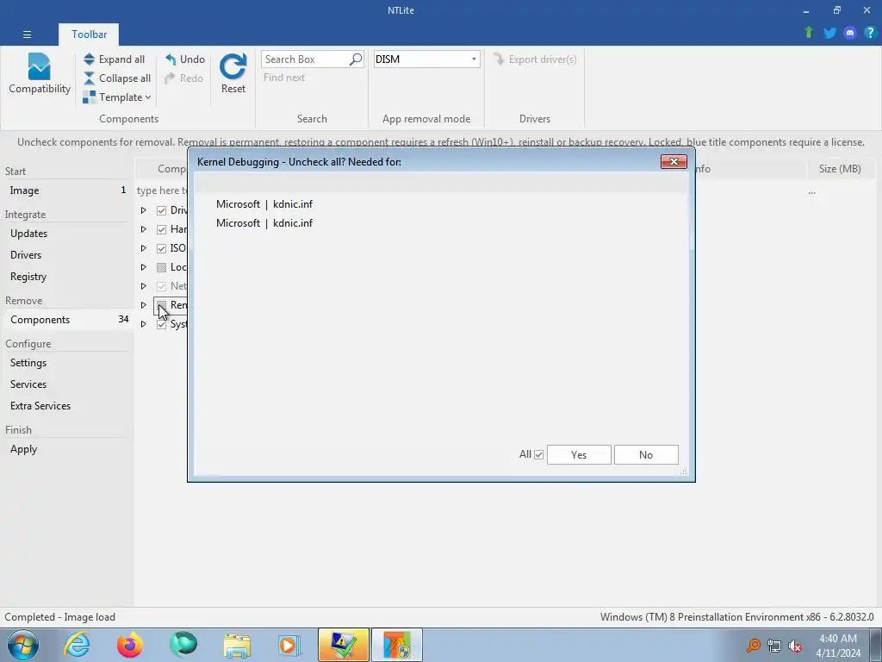Click Yes in Kernel Debugging dialog
The image size is (882, 662).
[x=579, y=455]
